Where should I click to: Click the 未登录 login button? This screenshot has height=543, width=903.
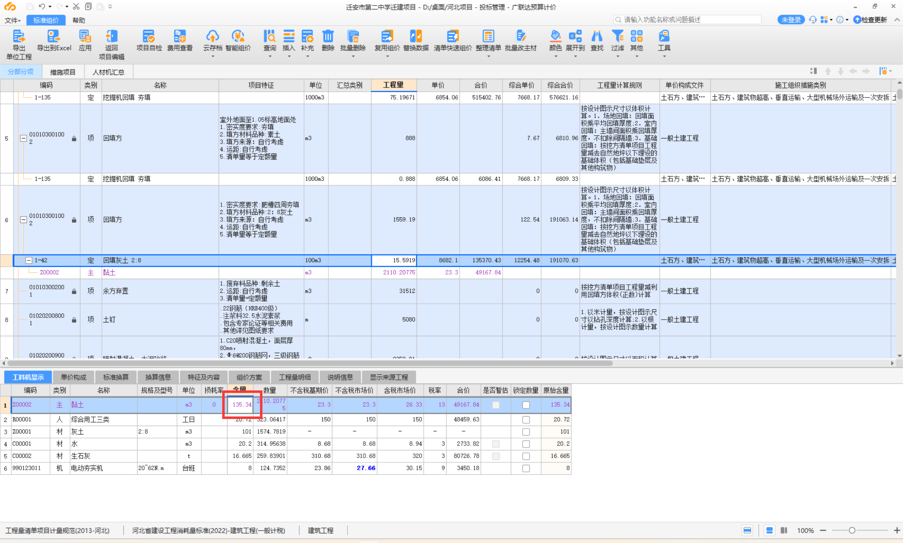tap(791, 20)
